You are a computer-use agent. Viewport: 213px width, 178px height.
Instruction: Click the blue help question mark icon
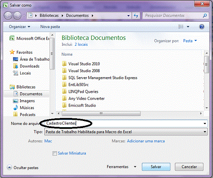click(202, 27)
